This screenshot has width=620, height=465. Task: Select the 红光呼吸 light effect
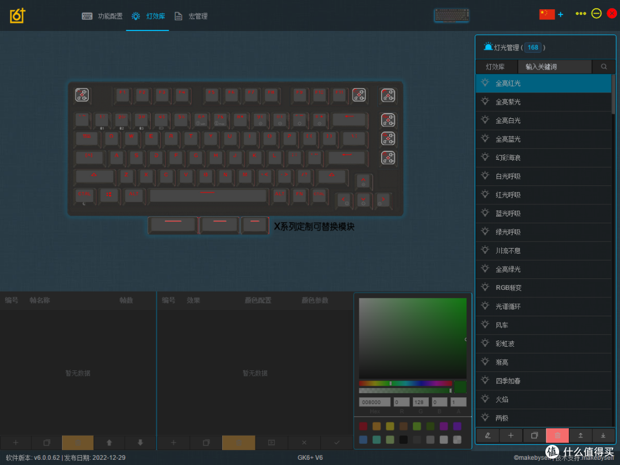click(543, 195)
